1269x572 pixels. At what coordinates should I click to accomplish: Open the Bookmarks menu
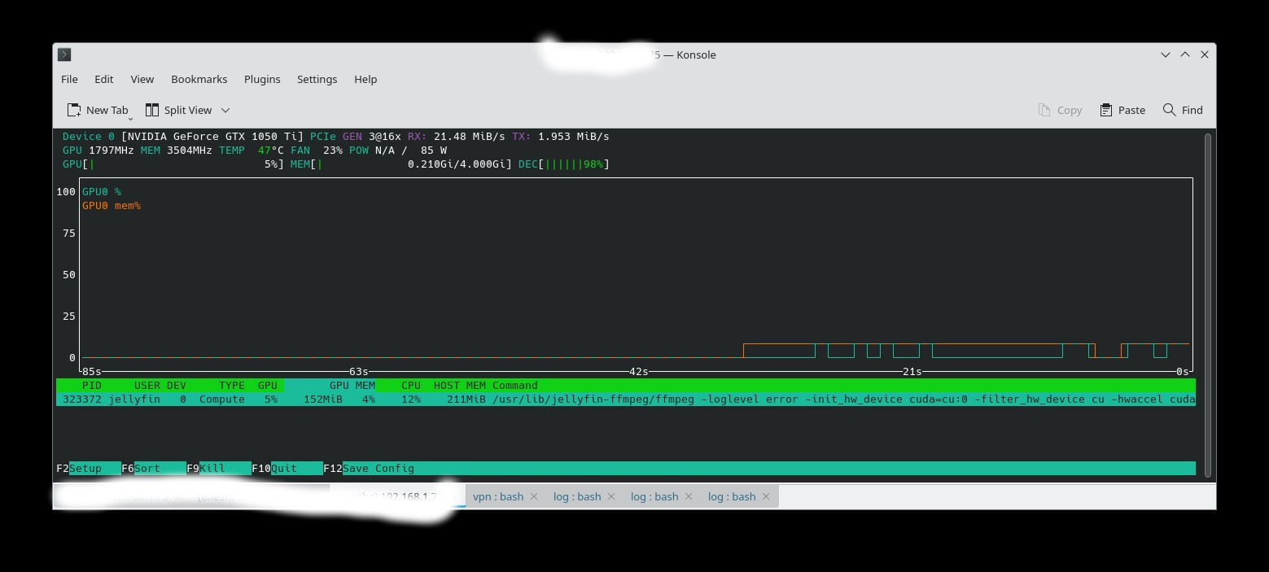[199, 79]
